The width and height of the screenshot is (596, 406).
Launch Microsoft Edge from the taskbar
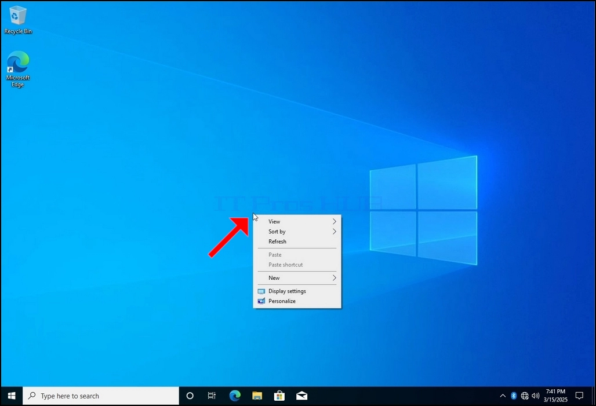pos(235,396)
